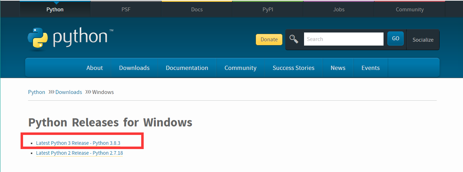Submit search with the GO button
This screenshot has height=172, width=463.
(x=396, y=38)
